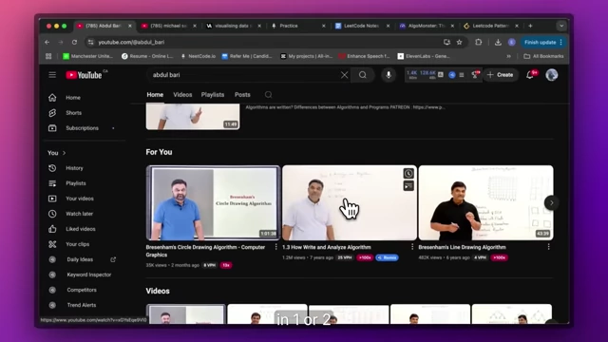Click Add to queue icon on thumbnail
The height and width of the screenshot is (342, 608).
coord(408,186)
